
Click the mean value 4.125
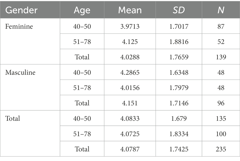pyautogui.click(x=130, y=42)
